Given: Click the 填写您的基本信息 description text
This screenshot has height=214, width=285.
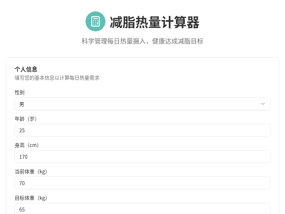Looking at the screenshot, I should point(57,78).
